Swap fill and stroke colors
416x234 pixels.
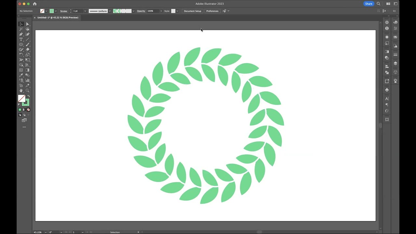[x=28, y=96]
